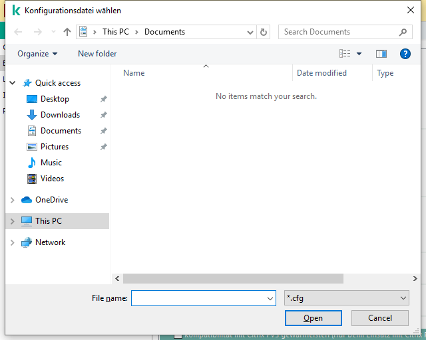
Task: Click the Open button
Action: tap(313, 318)
